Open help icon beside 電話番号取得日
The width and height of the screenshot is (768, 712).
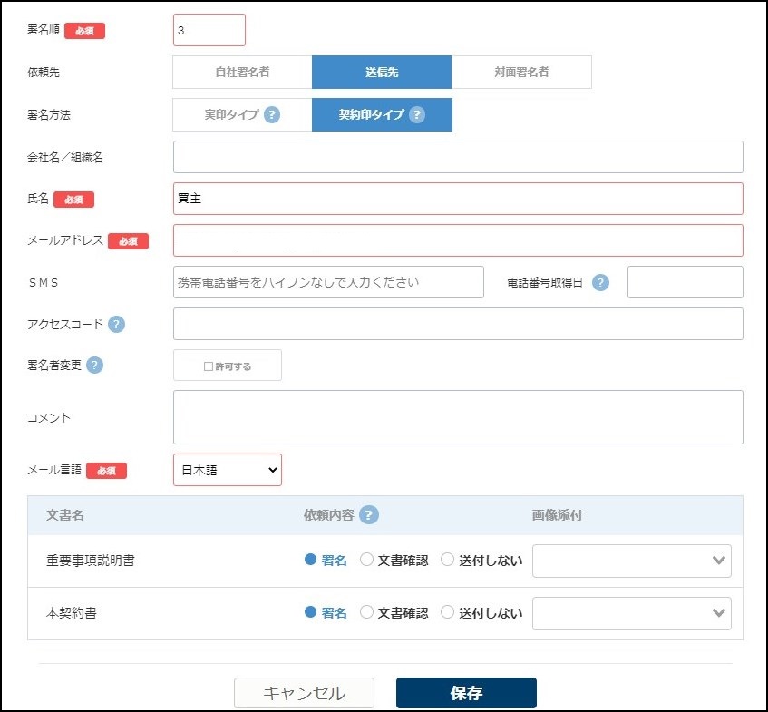click(x=600, y=282)
